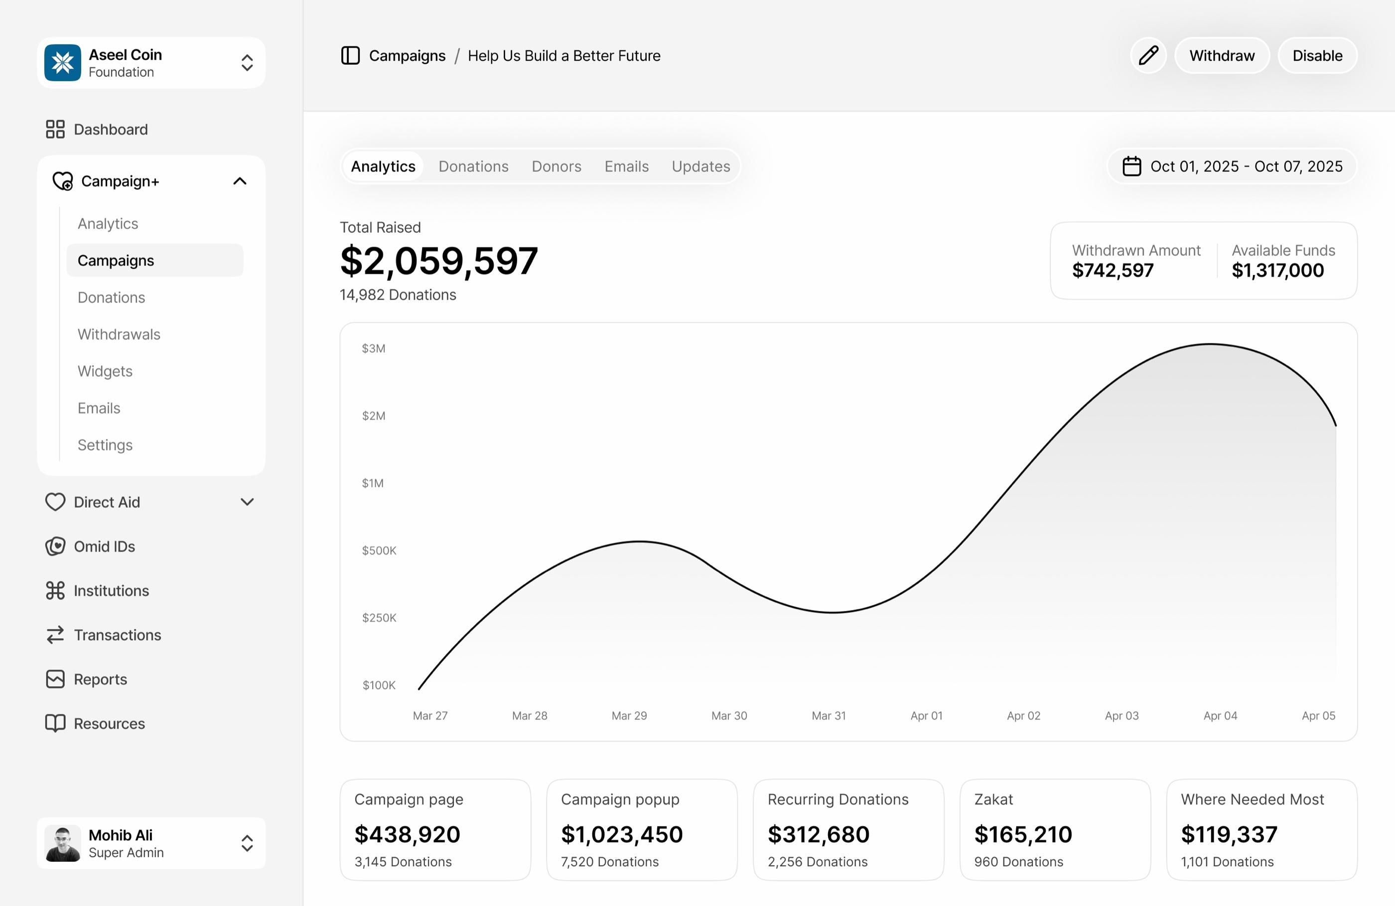Screen dimensions: 1395x906
Task: Switch to the Donors tab
Action: pos(556,166)
